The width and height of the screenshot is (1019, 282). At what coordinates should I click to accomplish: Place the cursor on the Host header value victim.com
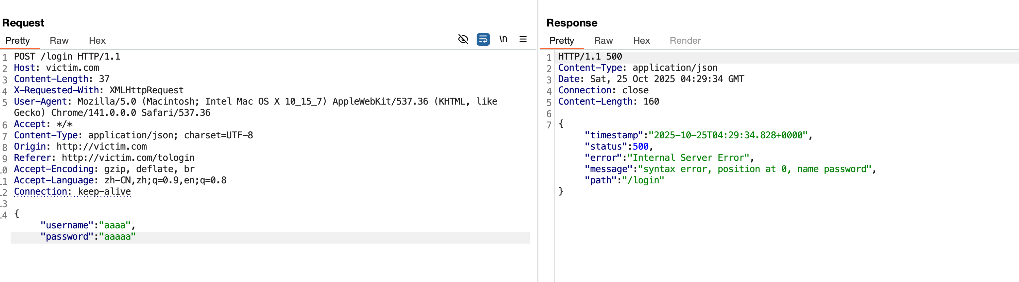pos(72,68)
